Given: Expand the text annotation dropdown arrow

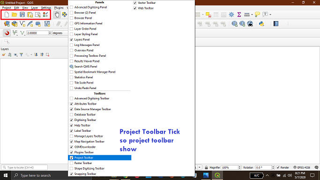Looking at the screenshot, I should 270,15.
